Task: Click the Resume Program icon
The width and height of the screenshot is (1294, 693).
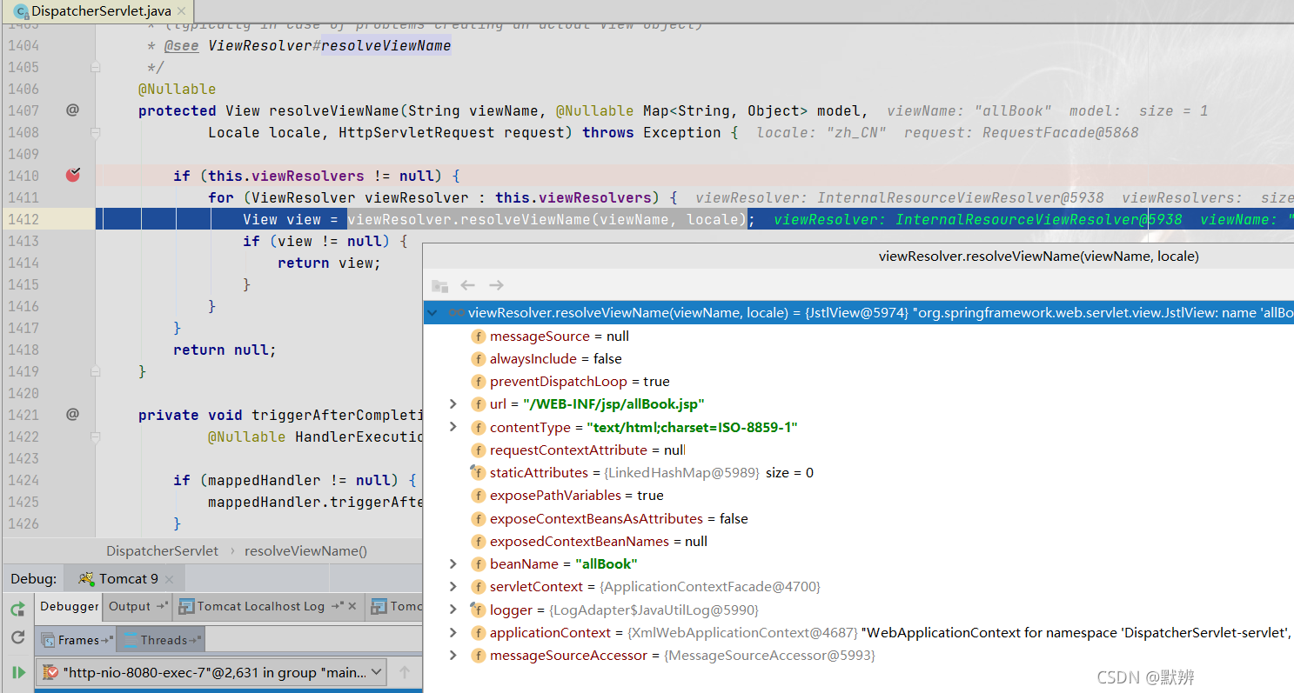Action: (x=17, y=672)
